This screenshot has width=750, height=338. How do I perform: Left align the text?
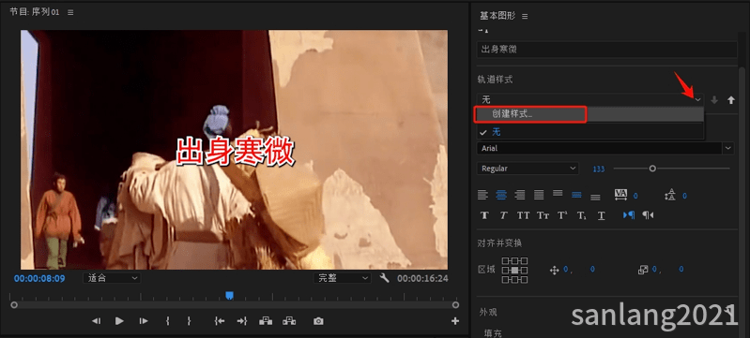[482, 195]
